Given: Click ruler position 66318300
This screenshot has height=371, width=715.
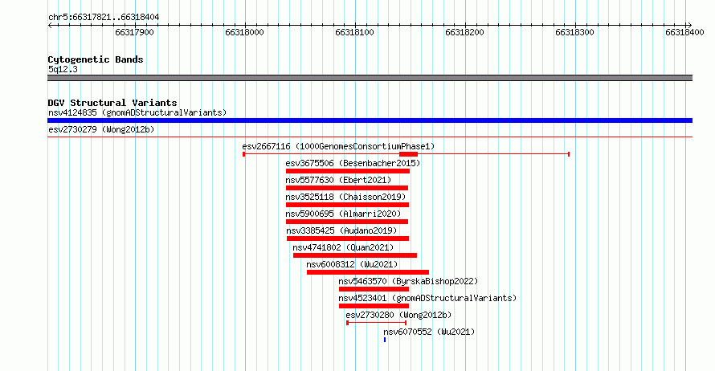Looking at the screenshot, I should point(574,32).
